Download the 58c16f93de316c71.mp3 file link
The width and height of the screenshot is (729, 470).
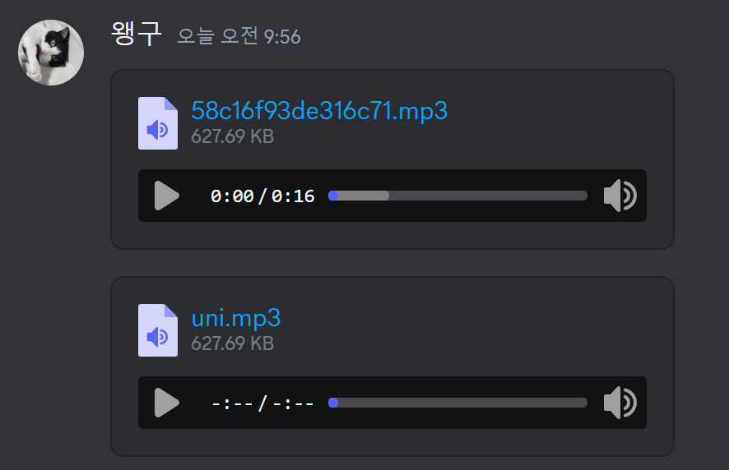tap(319, 111)
